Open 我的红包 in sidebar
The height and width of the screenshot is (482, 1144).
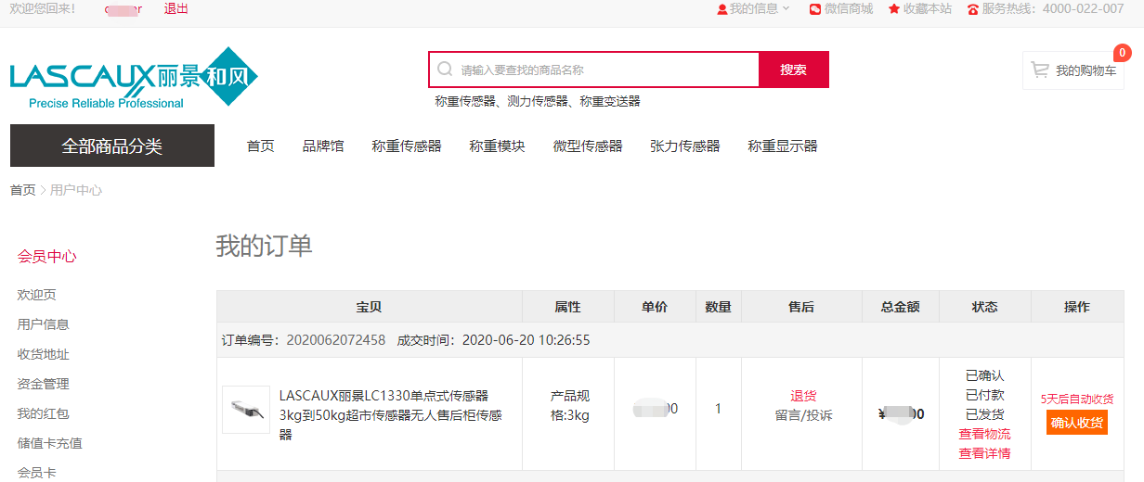[x=44, y=413]
